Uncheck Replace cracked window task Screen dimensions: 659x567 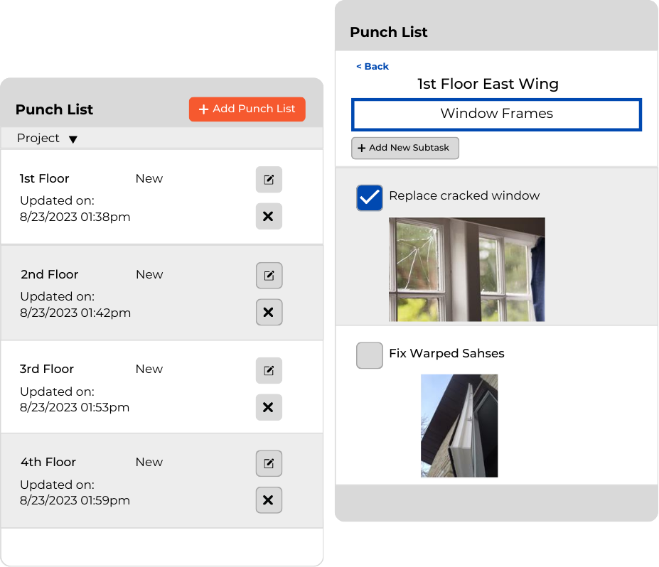pos(370,198)
